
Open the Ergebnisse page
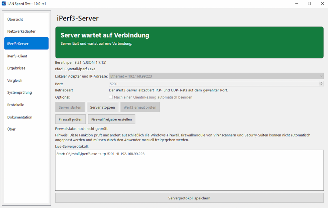(26, 68)
